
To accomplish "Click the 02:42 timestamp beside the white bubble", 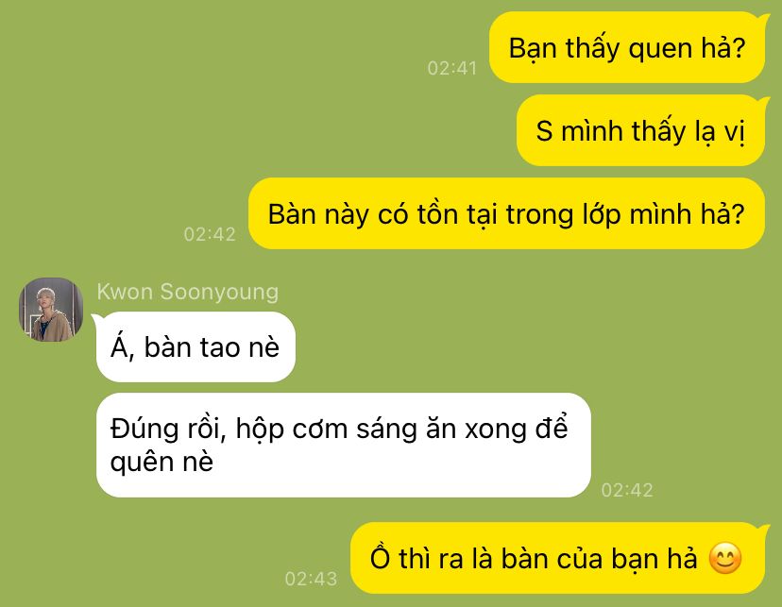I will (627, 490).
